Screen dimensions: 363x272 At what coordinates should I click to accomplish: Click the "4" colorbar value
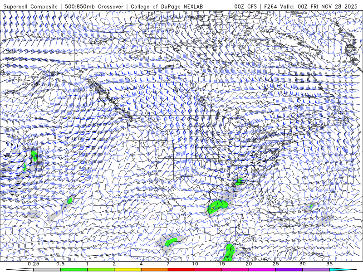click(x=141, y=264)
